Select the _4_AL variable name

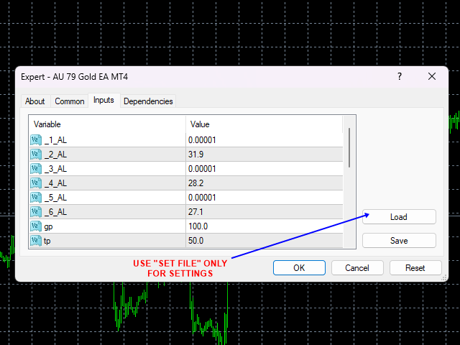coord(56,183)
